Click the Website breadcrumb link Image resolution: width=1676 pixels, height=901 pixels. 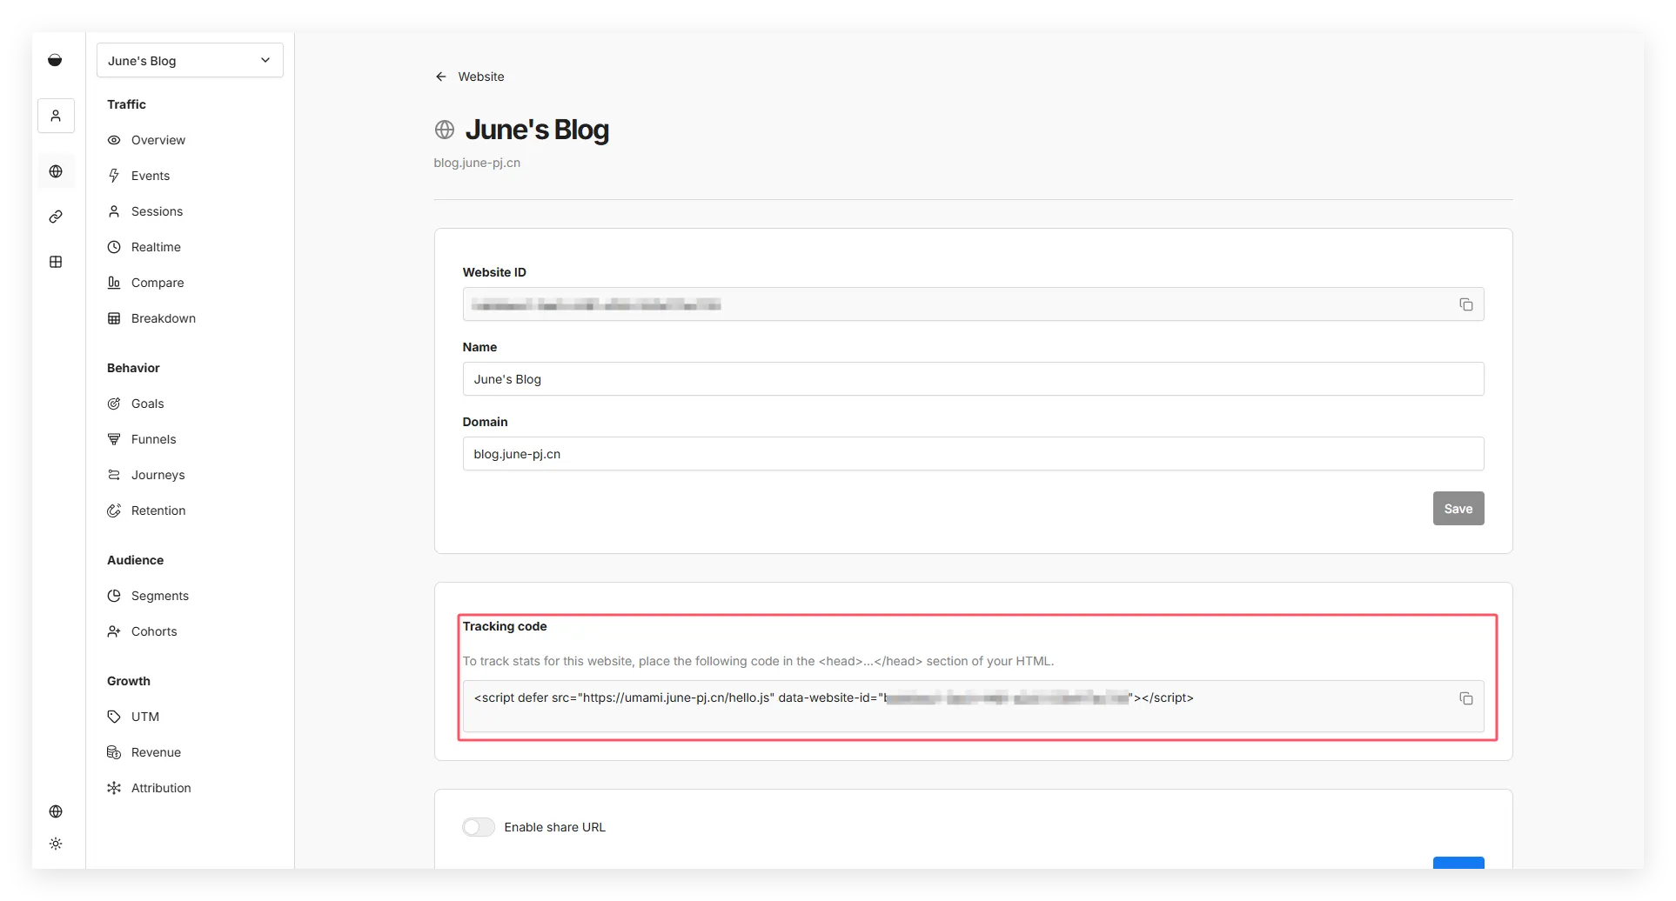[x=480, y=77]
